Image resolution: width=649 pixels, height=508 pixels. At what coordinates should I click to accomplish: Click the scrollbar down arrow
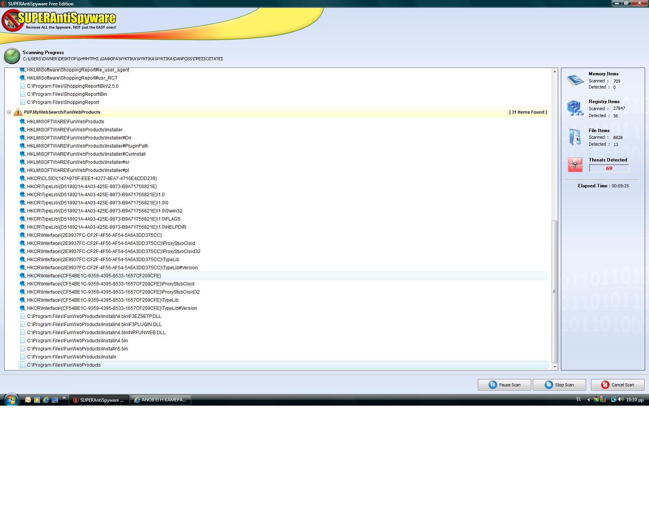coord(555,366)
